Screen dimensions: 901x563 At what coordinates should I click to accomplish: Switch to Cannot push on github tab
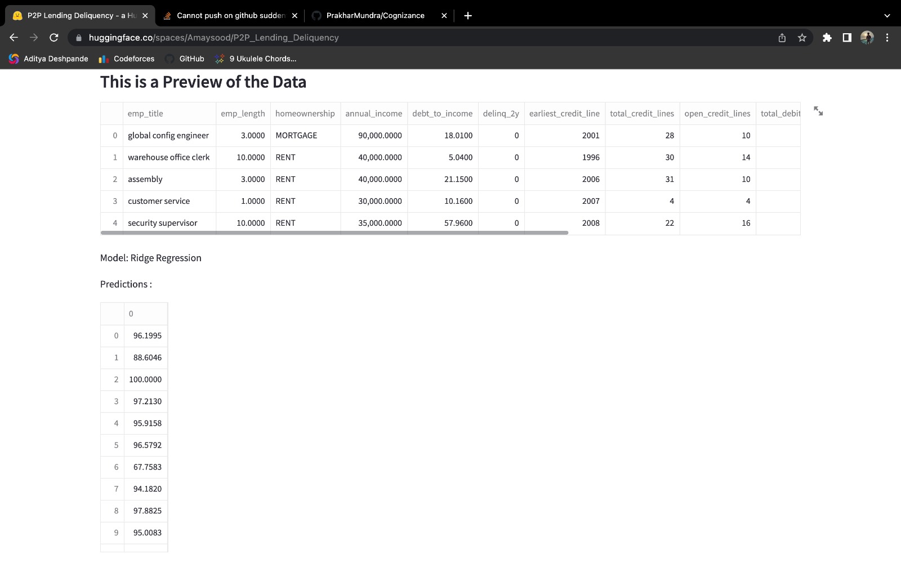tap(230, 16)
